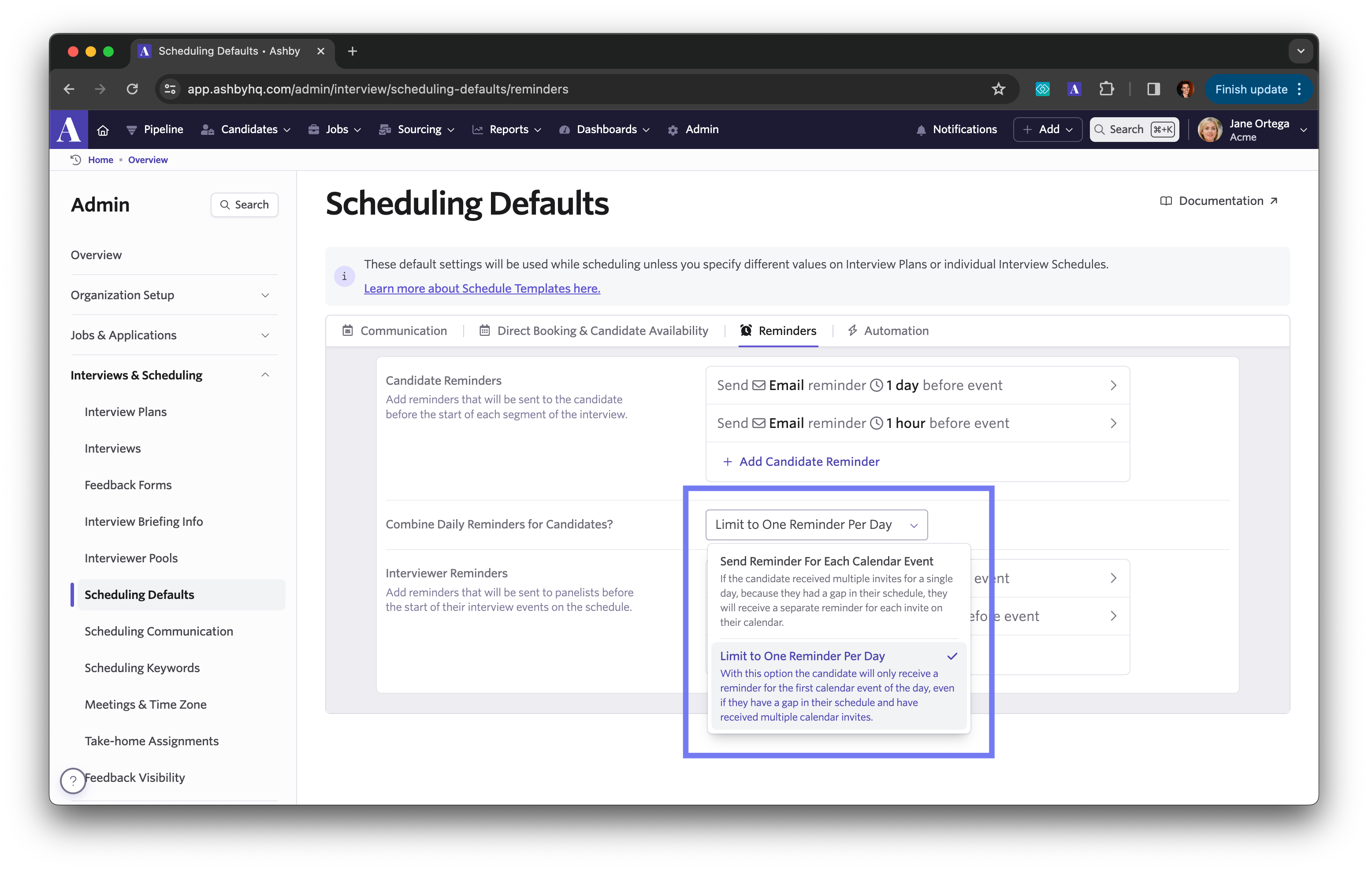The image size is (1368, 870).
Task: Open Learn more about Schedule Templates link
Action: [x=482, y=289]
